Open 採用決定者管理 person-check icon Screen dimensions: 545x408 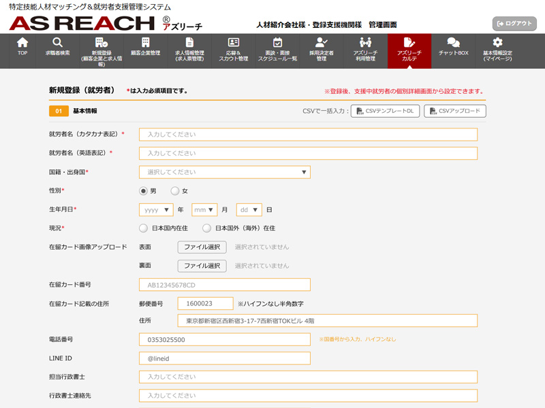click(321, 42)
